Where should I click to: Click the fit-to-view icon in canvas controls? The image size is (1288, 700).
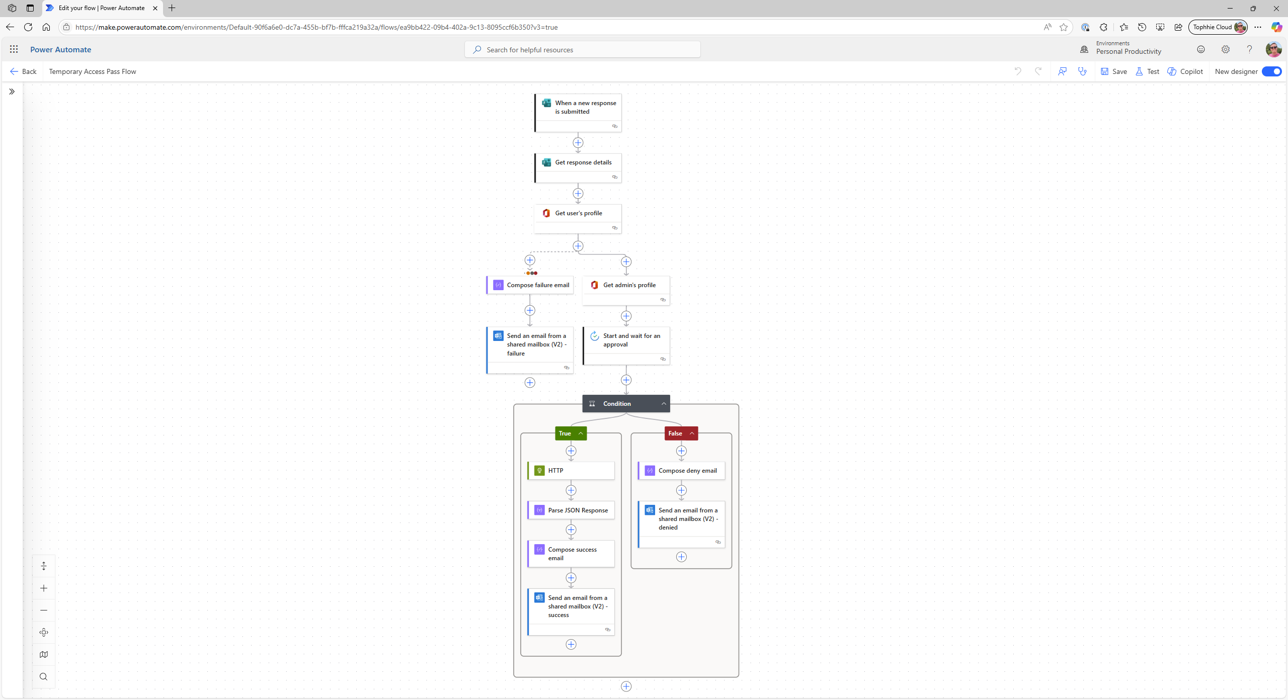tap(44, 632)
